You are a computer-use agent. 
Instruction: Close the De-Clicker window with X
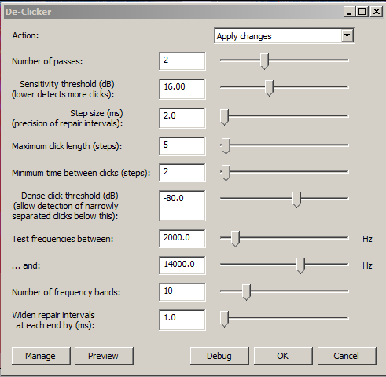(377, 12)
